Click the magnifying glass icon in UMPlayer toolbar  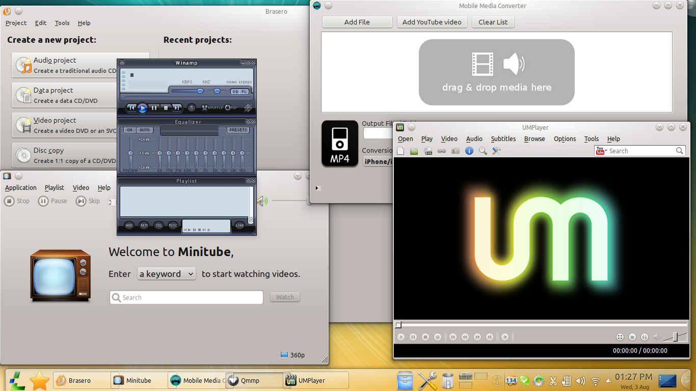483,151
